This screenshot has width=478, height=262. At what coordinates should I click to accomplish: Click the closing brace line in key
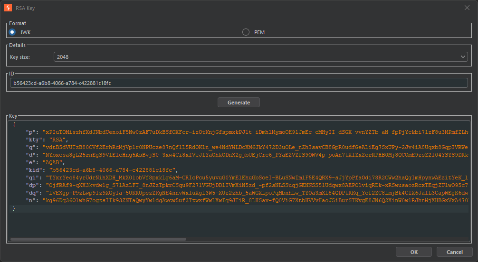click(14, 208)
